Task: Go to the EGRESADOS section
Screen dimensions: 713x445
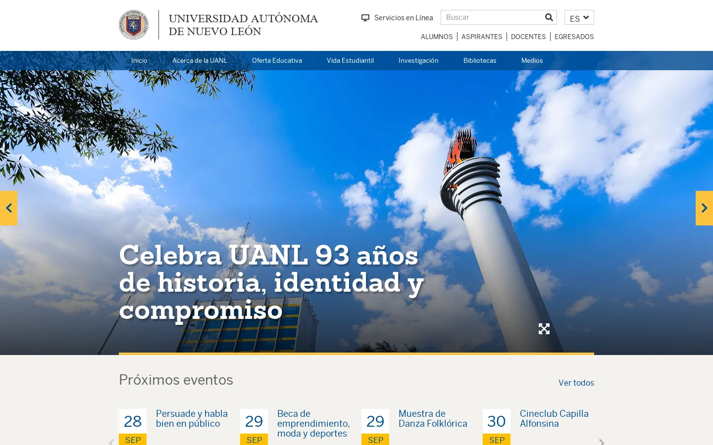Action: click(x=574, y=37)
